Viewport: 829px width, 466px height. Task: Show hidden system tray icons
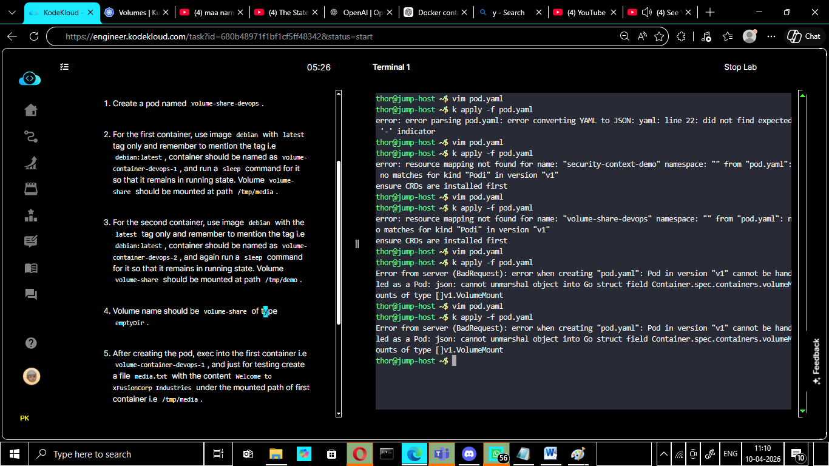tap(663, 454)
